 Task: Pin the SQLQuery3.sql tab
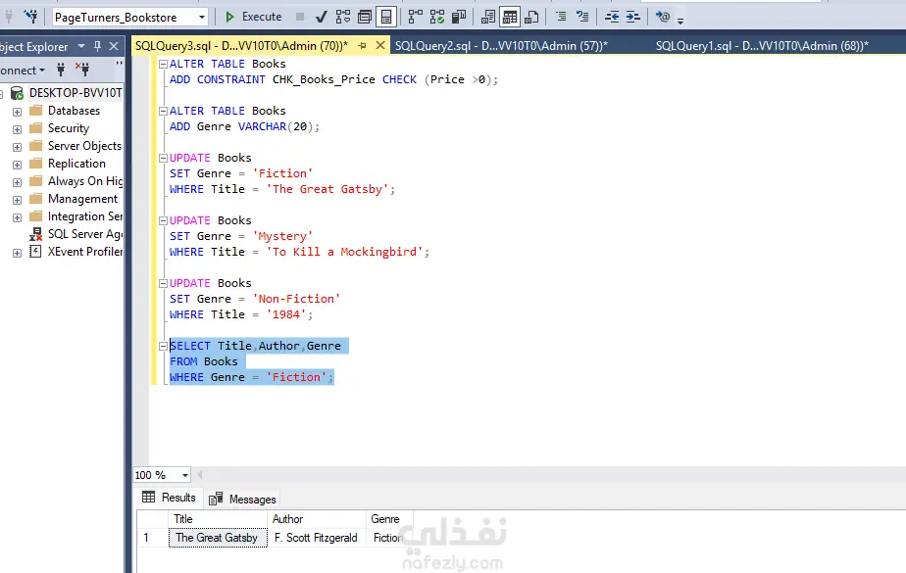click(x=362, y=46)
